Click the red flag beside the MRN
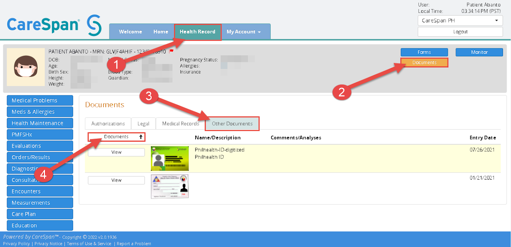Screen dimensions: 511x247 [171, 51]
